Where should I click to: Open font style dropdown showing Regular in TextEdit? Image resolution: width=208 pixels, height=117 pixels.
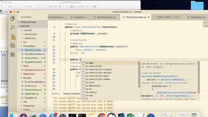click(x=32, y=6)
